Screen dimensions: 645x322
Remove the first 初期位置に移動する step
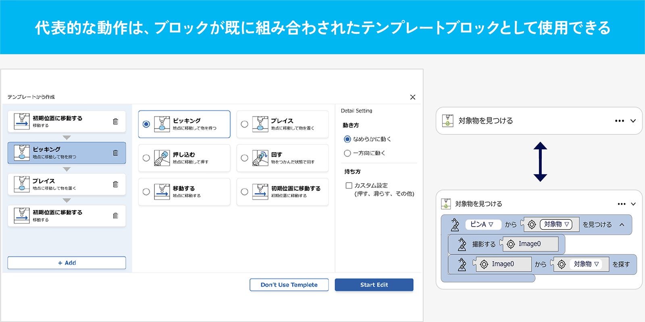click(115, 122)
